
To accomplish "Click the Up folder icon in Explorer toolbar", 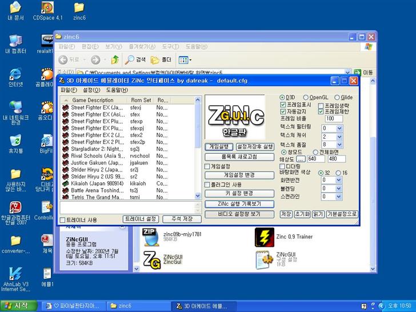I will point(115,59).
